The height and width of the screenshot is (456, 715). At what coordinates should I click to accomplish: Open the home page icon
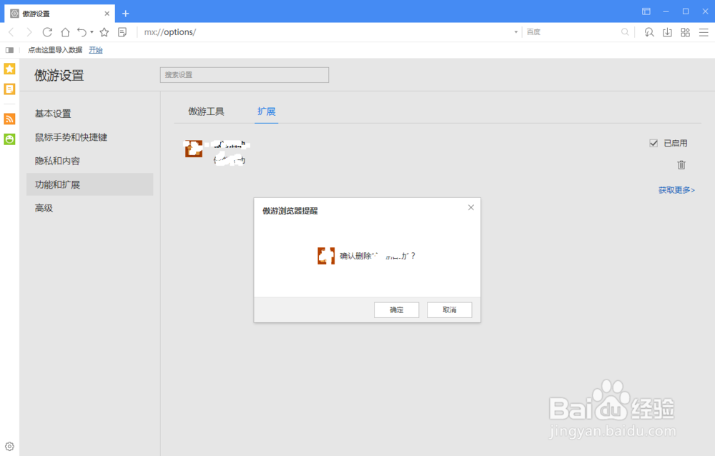65,32
